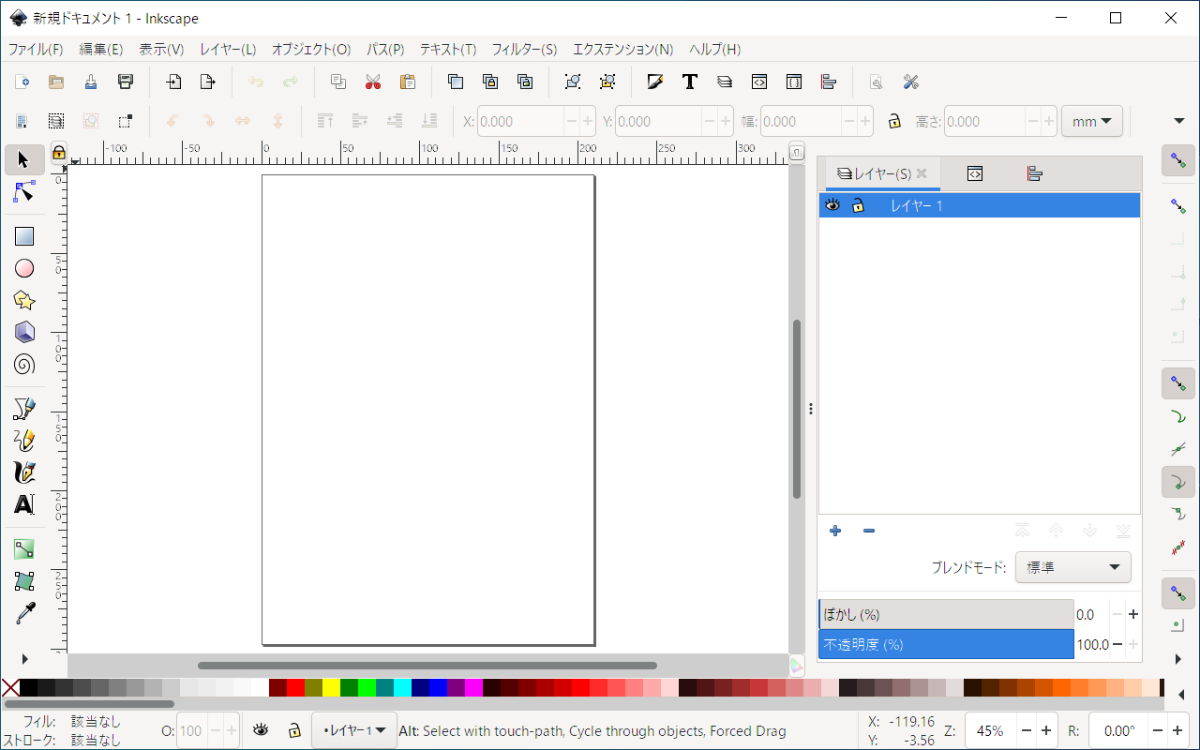This screenshot has width=1200, height=750.
Task: Toggle width/height ratio lock
Action: click(894, 121)
